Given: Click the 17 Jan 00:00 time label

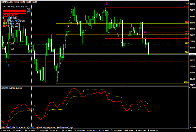Looking at the screenshot, I should pos(18,130).
